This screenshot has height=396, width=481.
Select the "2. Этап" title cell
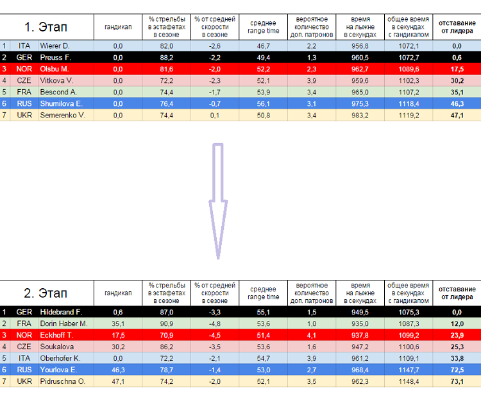point(45,293)
